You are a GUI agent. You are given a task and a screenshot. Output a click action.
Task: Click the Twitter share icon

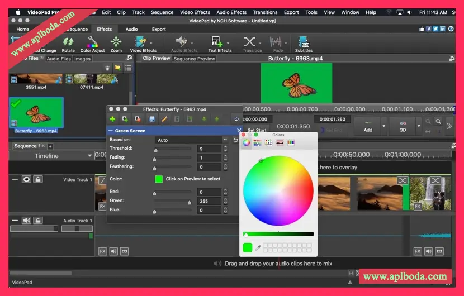pyautogui.click(x=435, y=28)
